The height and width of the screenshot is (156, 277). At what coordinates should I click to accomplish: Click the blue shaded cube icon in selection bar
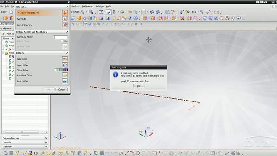click(x=90, y=24)
